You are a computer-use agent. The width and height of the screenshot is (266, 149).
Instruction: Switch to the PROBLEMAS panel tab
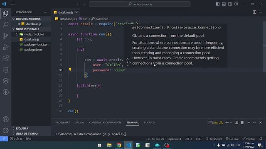pos(63,123)
